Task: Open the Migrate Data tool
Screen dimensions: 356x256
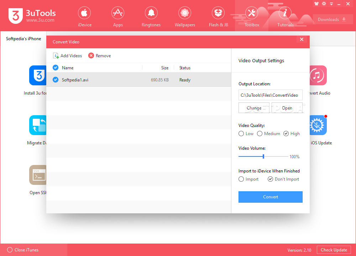Action: coord(38,125)
